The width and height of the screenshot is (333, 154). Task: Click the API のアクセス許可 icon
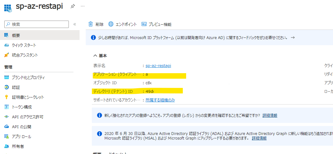click(x=6, y=117)
